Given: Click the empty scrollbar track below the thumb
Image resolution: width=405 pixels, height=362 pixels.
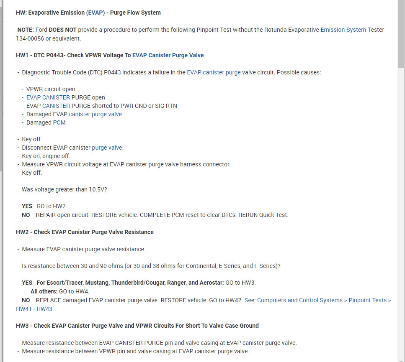Looking at the screenshot, I should coord(401,209).
